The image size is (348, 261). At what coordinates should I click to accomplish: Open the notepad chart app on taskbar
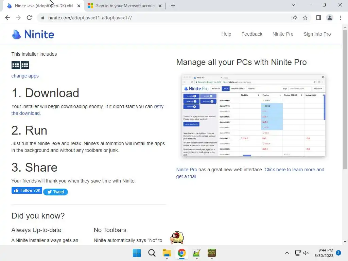click(197, 253)
